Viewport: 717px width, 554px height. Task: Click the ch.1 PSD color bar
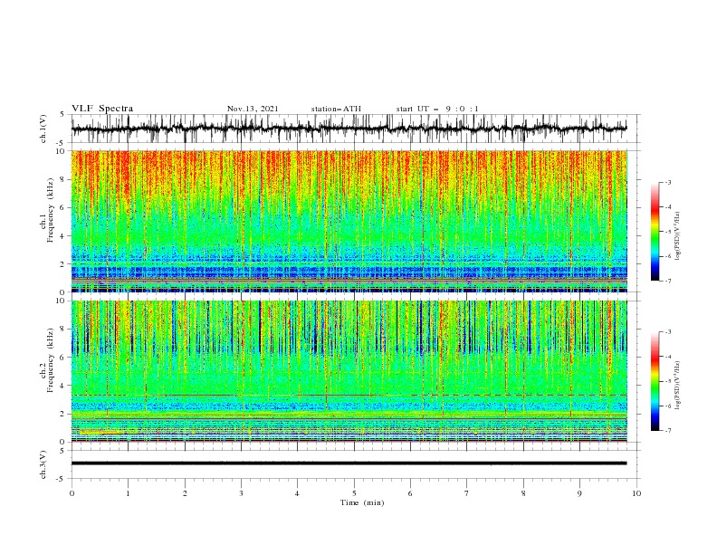[x=655, y=232]
